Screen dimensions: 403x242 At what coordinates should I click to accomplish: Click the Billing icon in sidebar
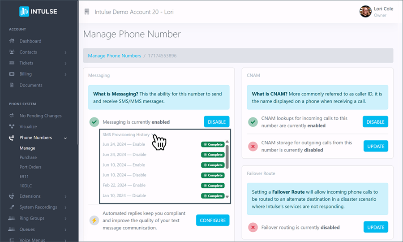pos(12,74)
